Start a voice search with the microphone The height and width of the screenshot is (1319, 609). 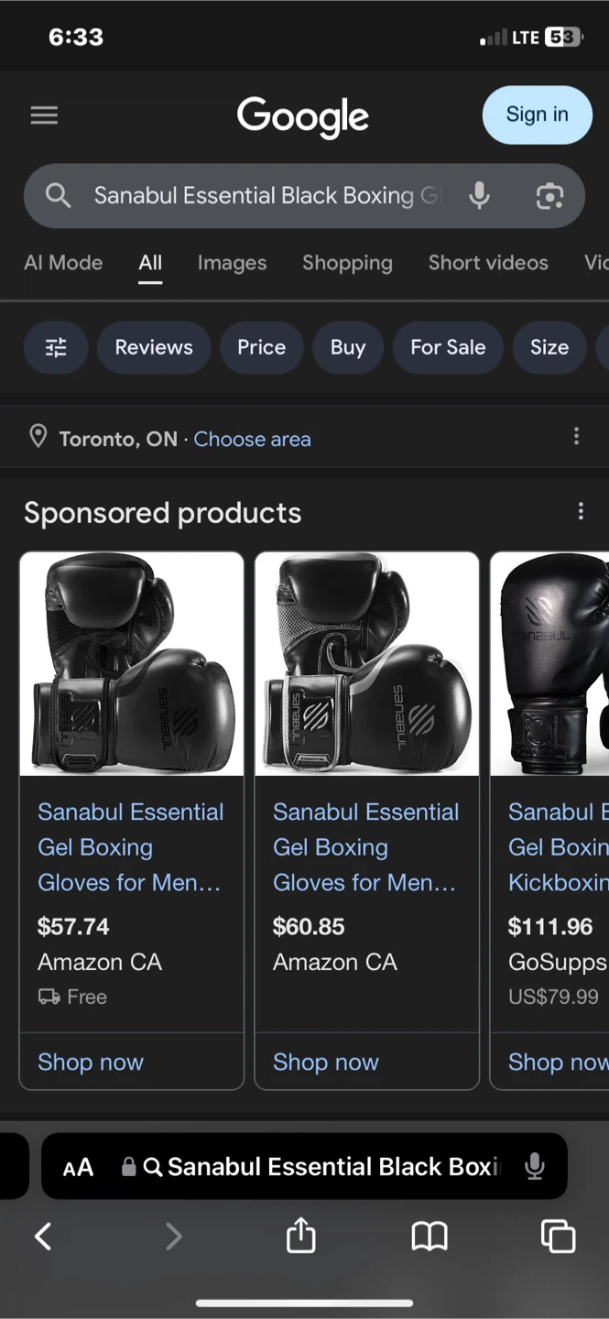[479, 195]
